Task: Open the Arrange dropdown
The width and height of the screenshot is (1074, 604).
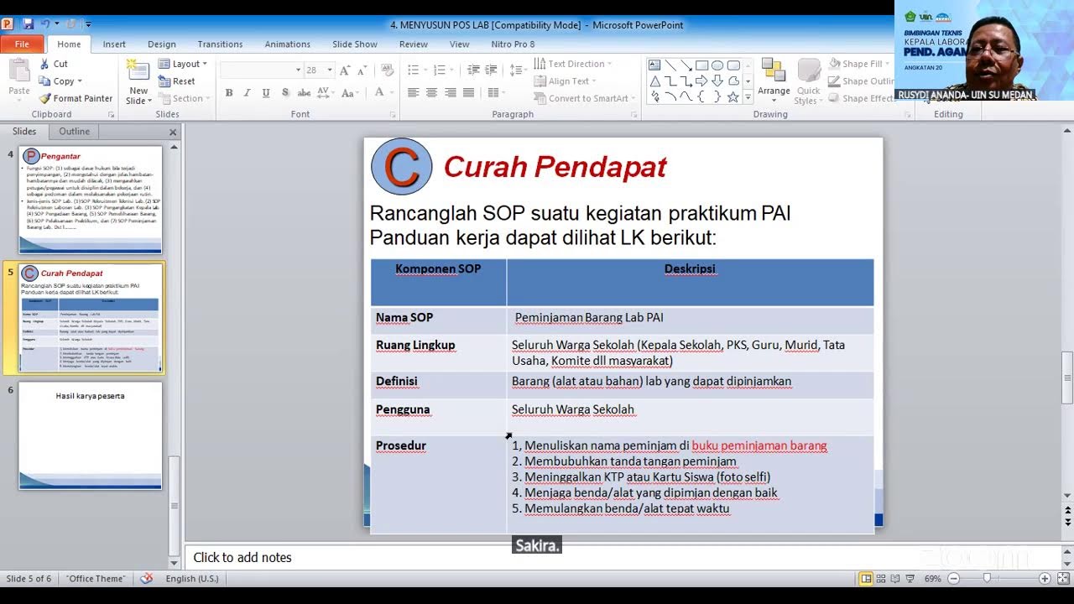Action: pos(774,81)
